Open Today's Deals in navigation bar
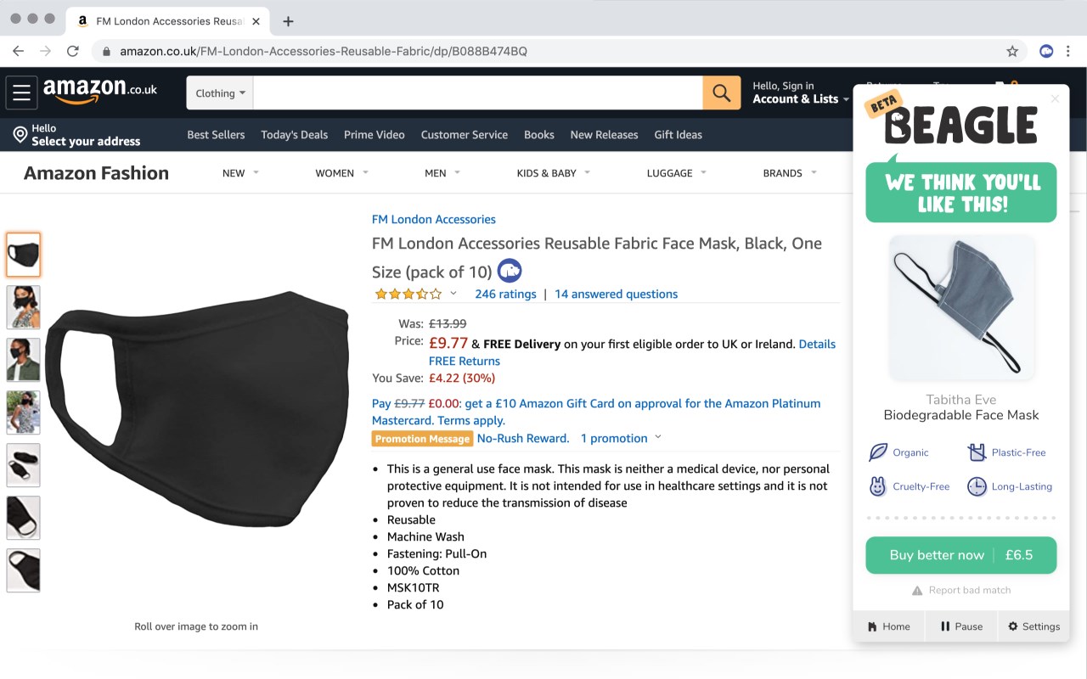The height and width of the screenshot is (679, 1087). (x=294, y=135)
